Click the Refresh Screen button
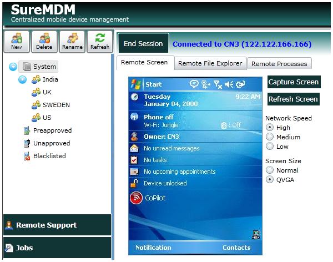 tap(293, 99)
